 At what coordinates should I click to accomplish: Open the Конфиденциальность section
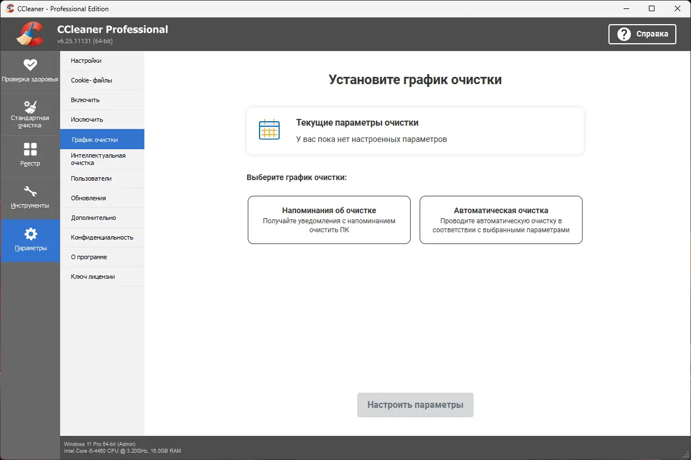pyautogui.click(x=102, y=237)
